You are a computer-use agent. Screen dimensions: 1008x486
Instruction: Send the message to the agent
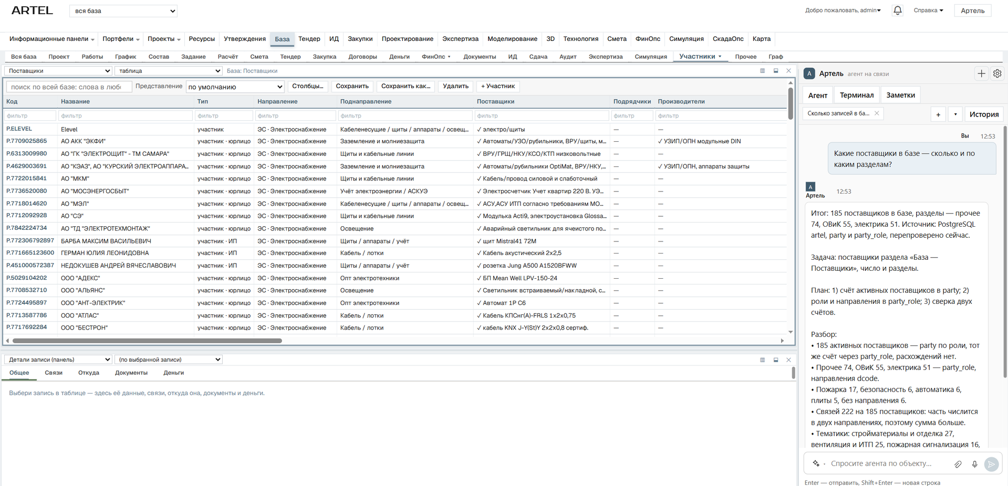991,464
